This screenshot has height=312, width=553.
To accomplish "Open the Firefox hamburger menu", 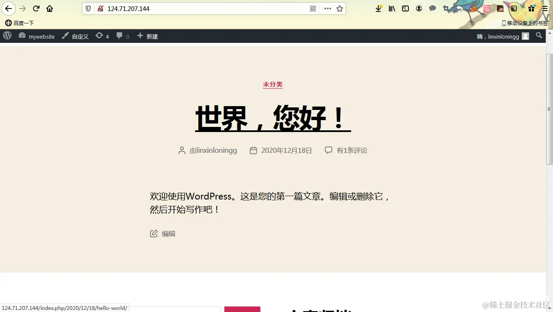I will point(544,8).
